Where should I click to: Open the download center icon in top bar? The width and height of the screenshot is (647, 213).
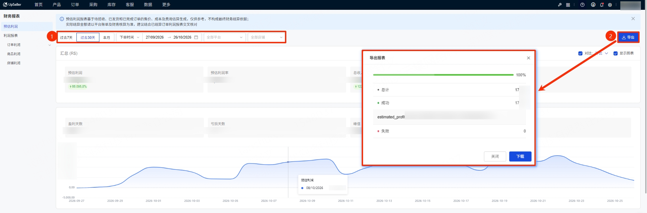point(593,5)
